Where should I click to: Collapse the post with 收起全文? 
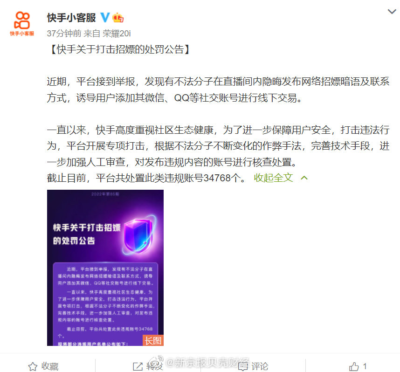pos(273,178)
